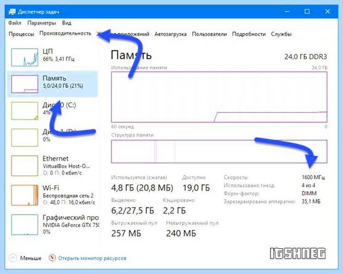Select the Память graph thumbnail in sidebar
The height and width of the screenshot is (274, 343).
click(x=25, y=84)
